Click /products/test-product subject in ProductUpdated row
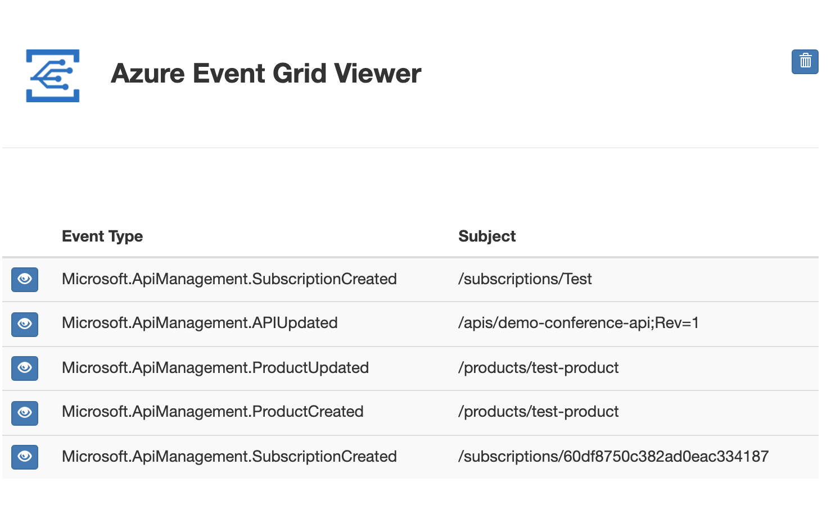This screenshot has height=528, width=831. pyautogui.click(x=539, y=368)
